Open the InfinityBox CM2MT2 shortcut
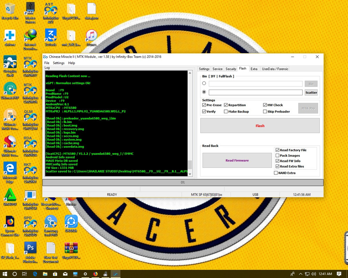This screenshot has height=278, width=348. (x=30, y=66)
